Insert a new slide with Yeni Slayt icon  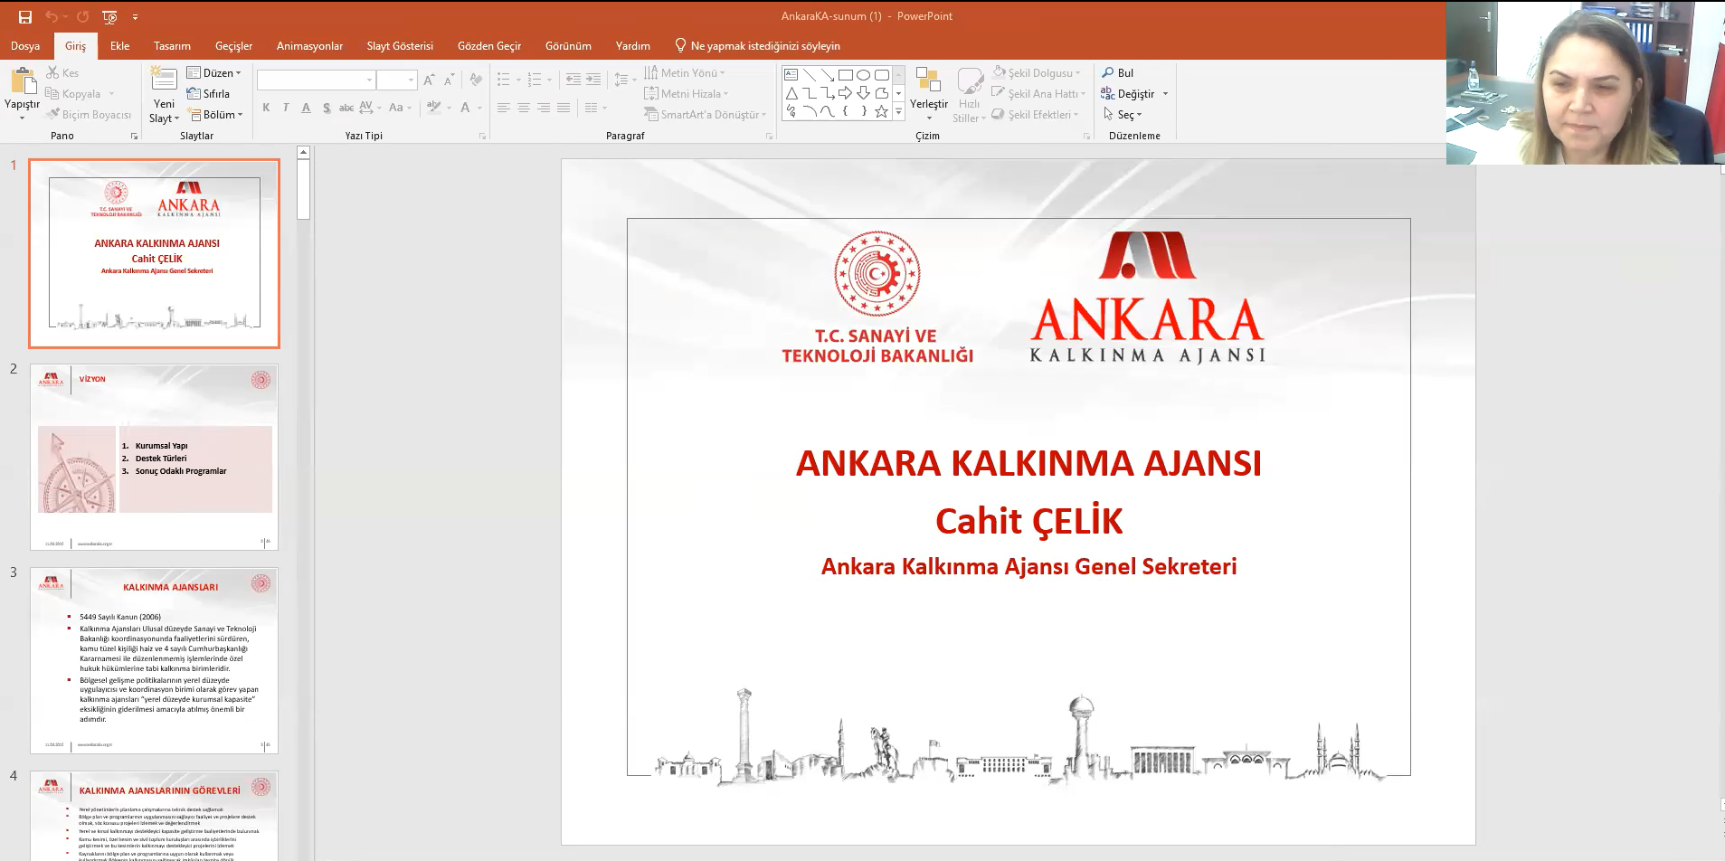click(164, 79)
